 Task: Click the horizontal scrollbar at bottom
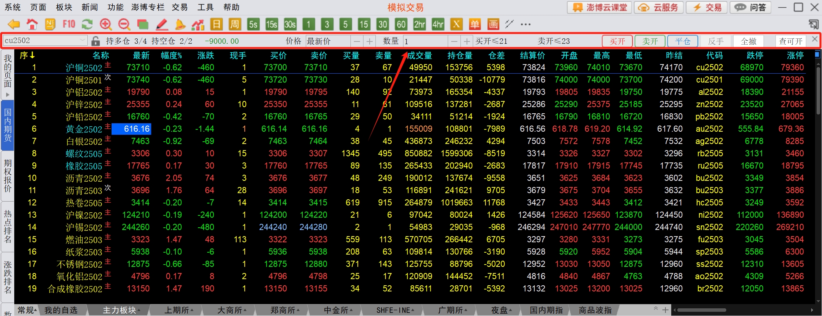pyautogui.click(x=702, y=310)
